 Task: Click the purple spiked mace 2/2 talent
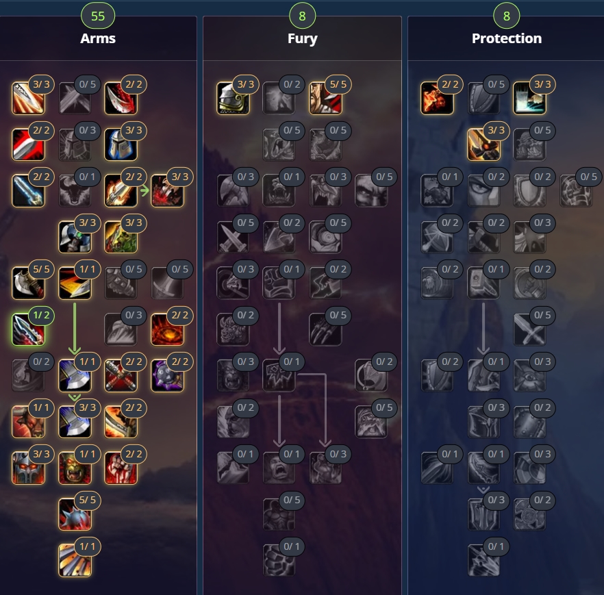167,375
